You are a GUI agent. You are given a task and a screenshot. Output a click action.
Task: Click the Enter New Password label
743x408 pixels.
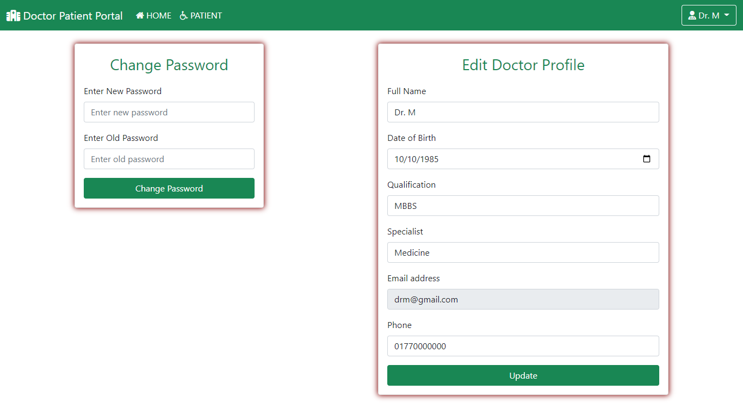coord(123,91)
